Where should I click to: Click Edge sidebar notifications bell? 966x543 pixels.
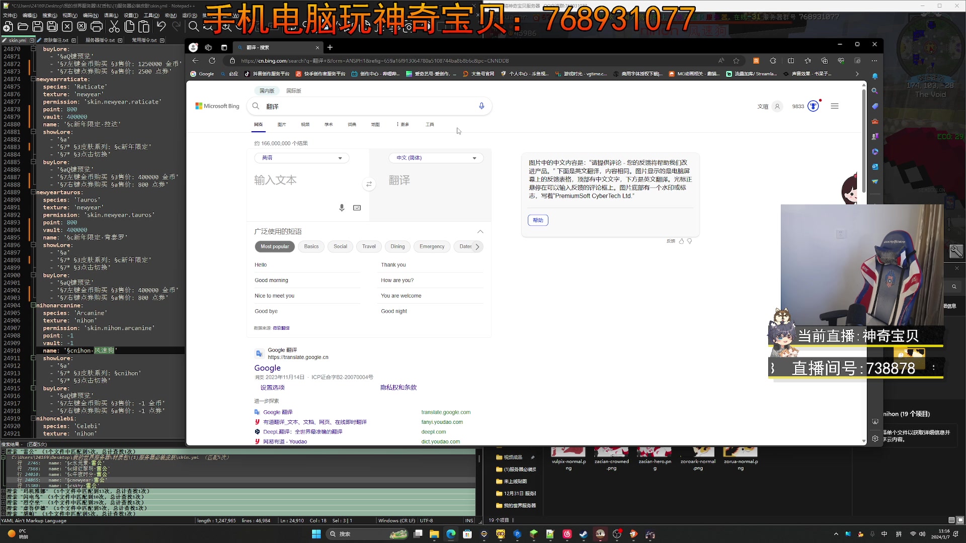[875, 76]
